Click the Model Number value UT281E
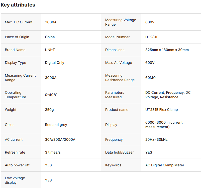 click(152, 37)
